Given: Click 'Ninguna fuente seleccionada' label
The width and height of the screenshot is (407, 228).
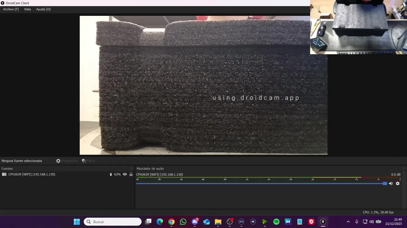Looking at the screenshot, I should pyautogui.click(x=22, y=161).
